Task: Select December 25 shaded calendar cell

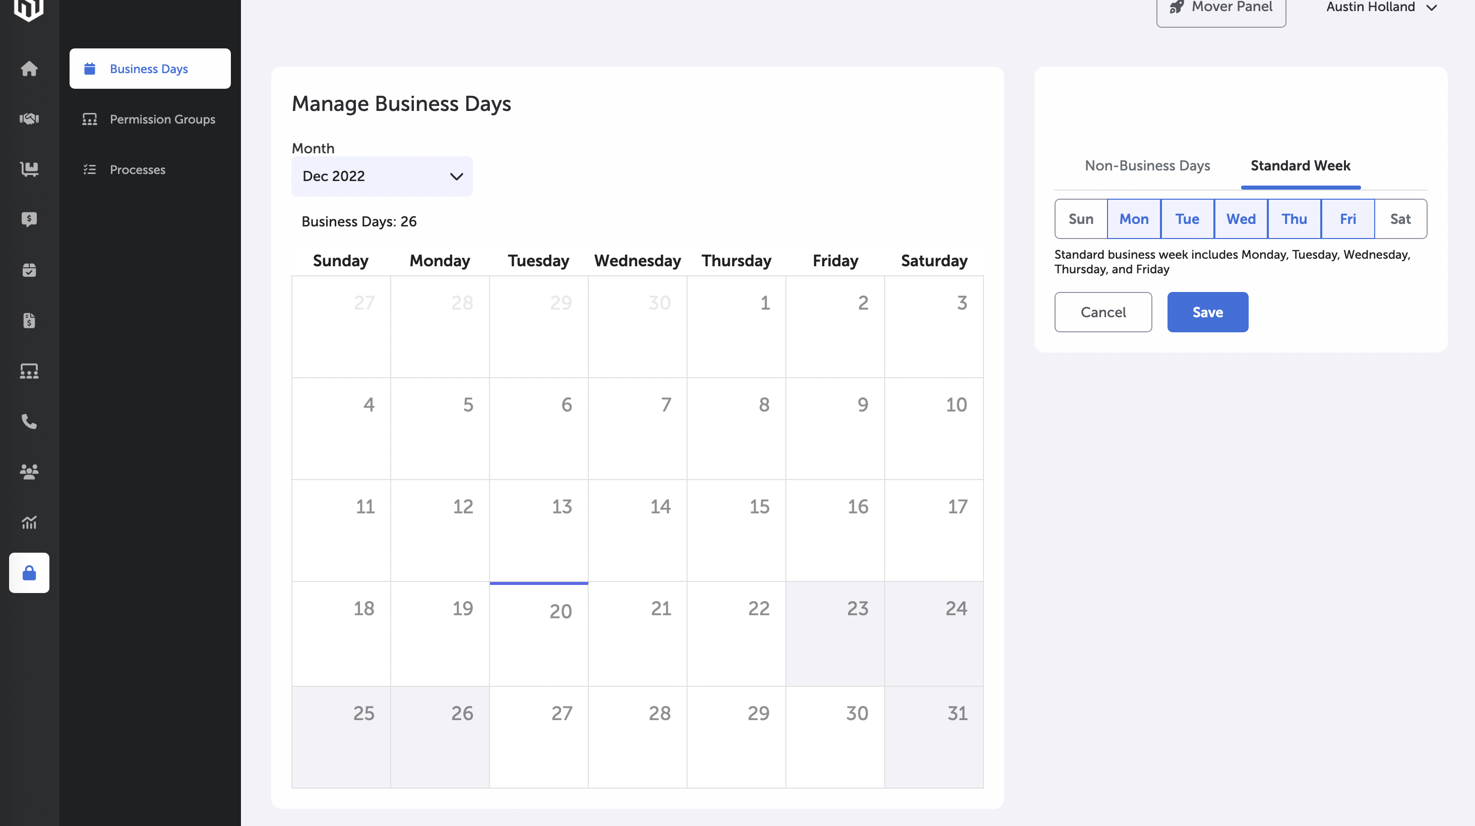Action: [341, 737]
